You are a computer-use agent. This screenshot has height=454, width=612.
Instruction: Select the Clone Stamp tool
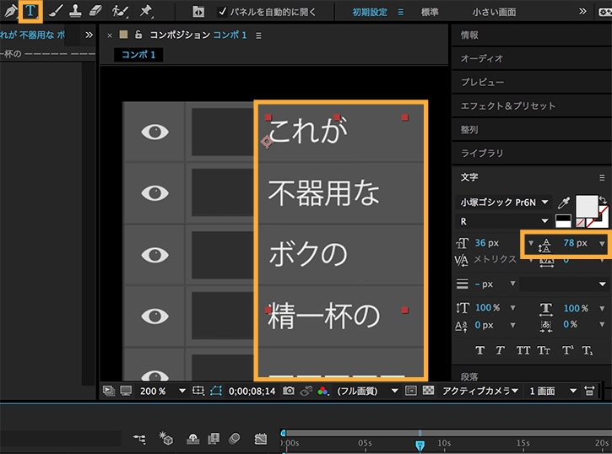(75, 11)
